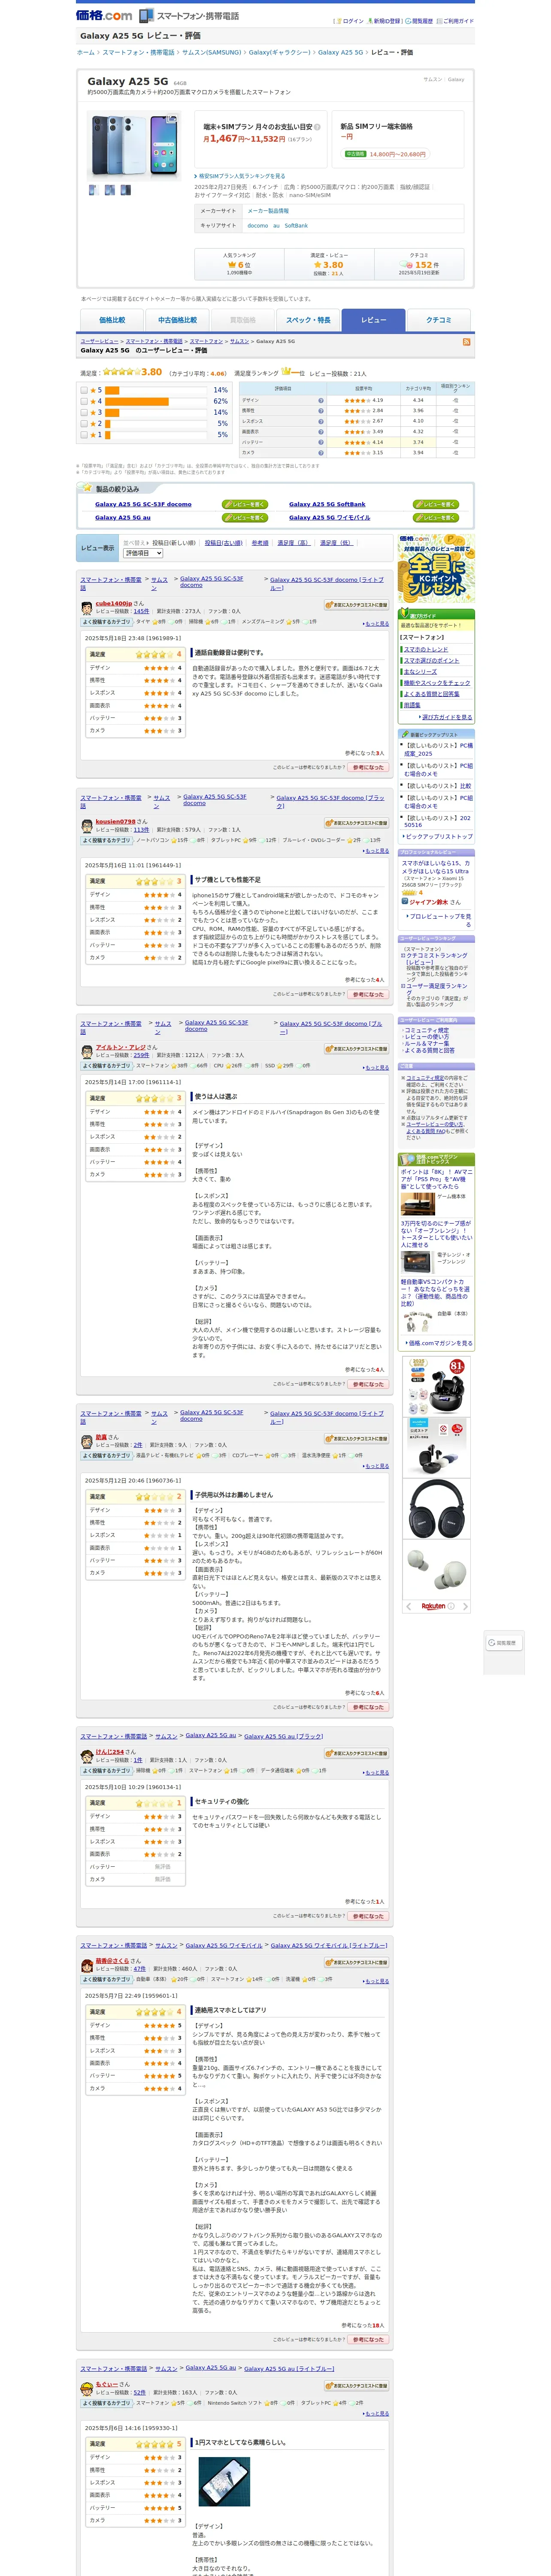The height and width of the screenshot is (2576, 551).
Task: Open 機能やスペックをチェック guide link
Action: pos(437,683)
